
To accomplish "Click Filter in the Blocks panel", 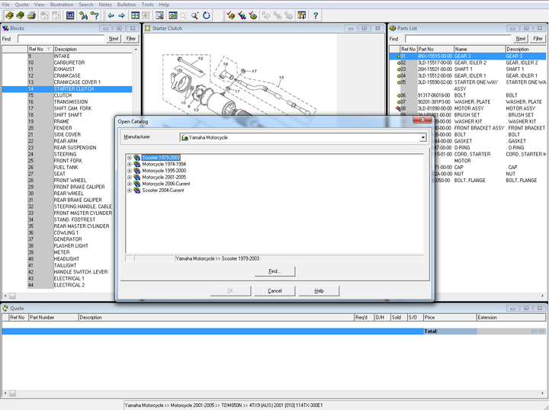I will 130,39.
